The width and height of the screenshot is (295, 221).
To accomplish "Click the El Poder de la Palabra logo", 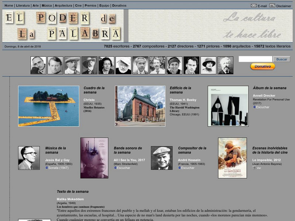I will (63, 26).
